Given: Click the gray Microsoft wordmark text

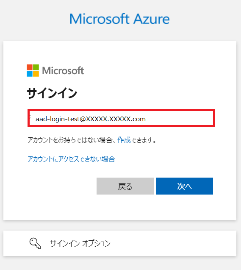Looking at the screenshot, I should [x=63, y=71].
